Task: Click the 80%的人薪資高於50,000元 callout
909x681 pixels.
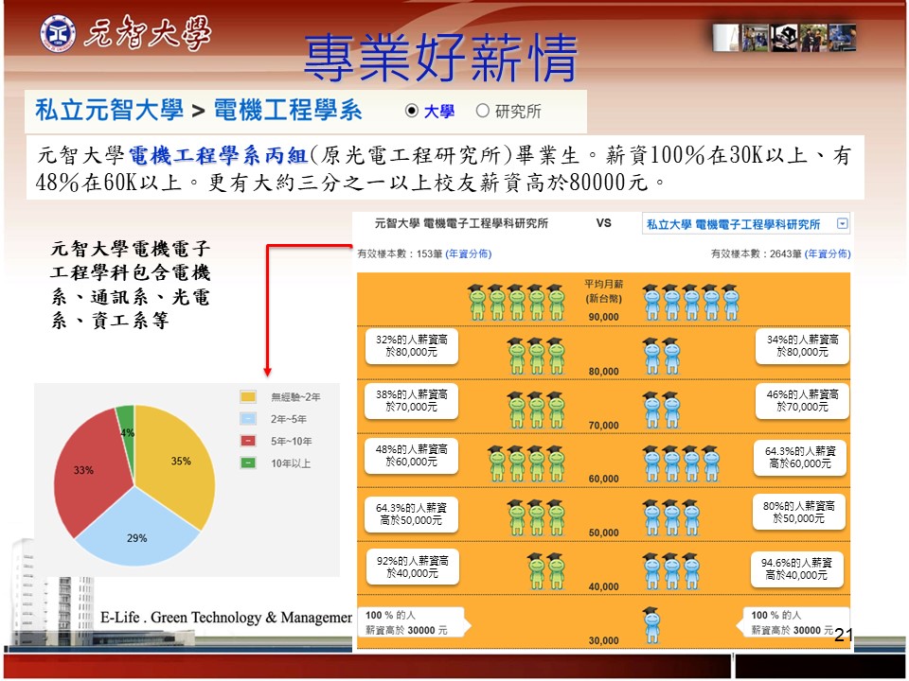Action: (799, 512)
